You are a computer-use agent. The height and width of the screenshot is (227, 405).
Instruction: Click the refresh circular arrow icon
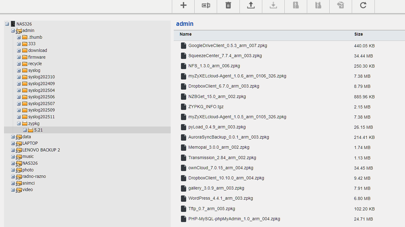(x=363, y=5)
